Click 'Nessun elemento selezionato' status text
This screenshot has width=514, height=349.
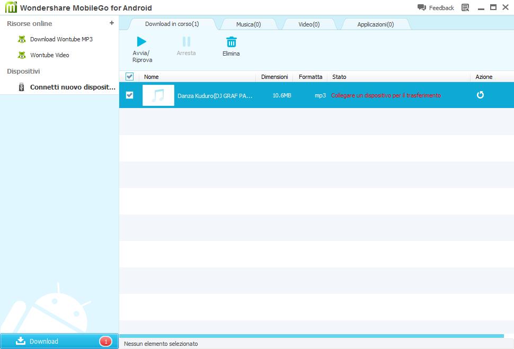pos(161,344)
